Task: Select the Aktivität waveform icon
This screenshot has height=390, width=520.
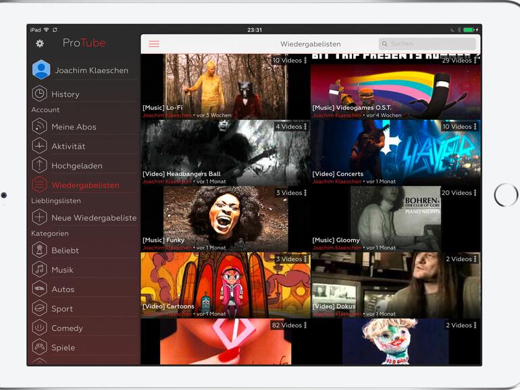Action: (x=40, y=146)
